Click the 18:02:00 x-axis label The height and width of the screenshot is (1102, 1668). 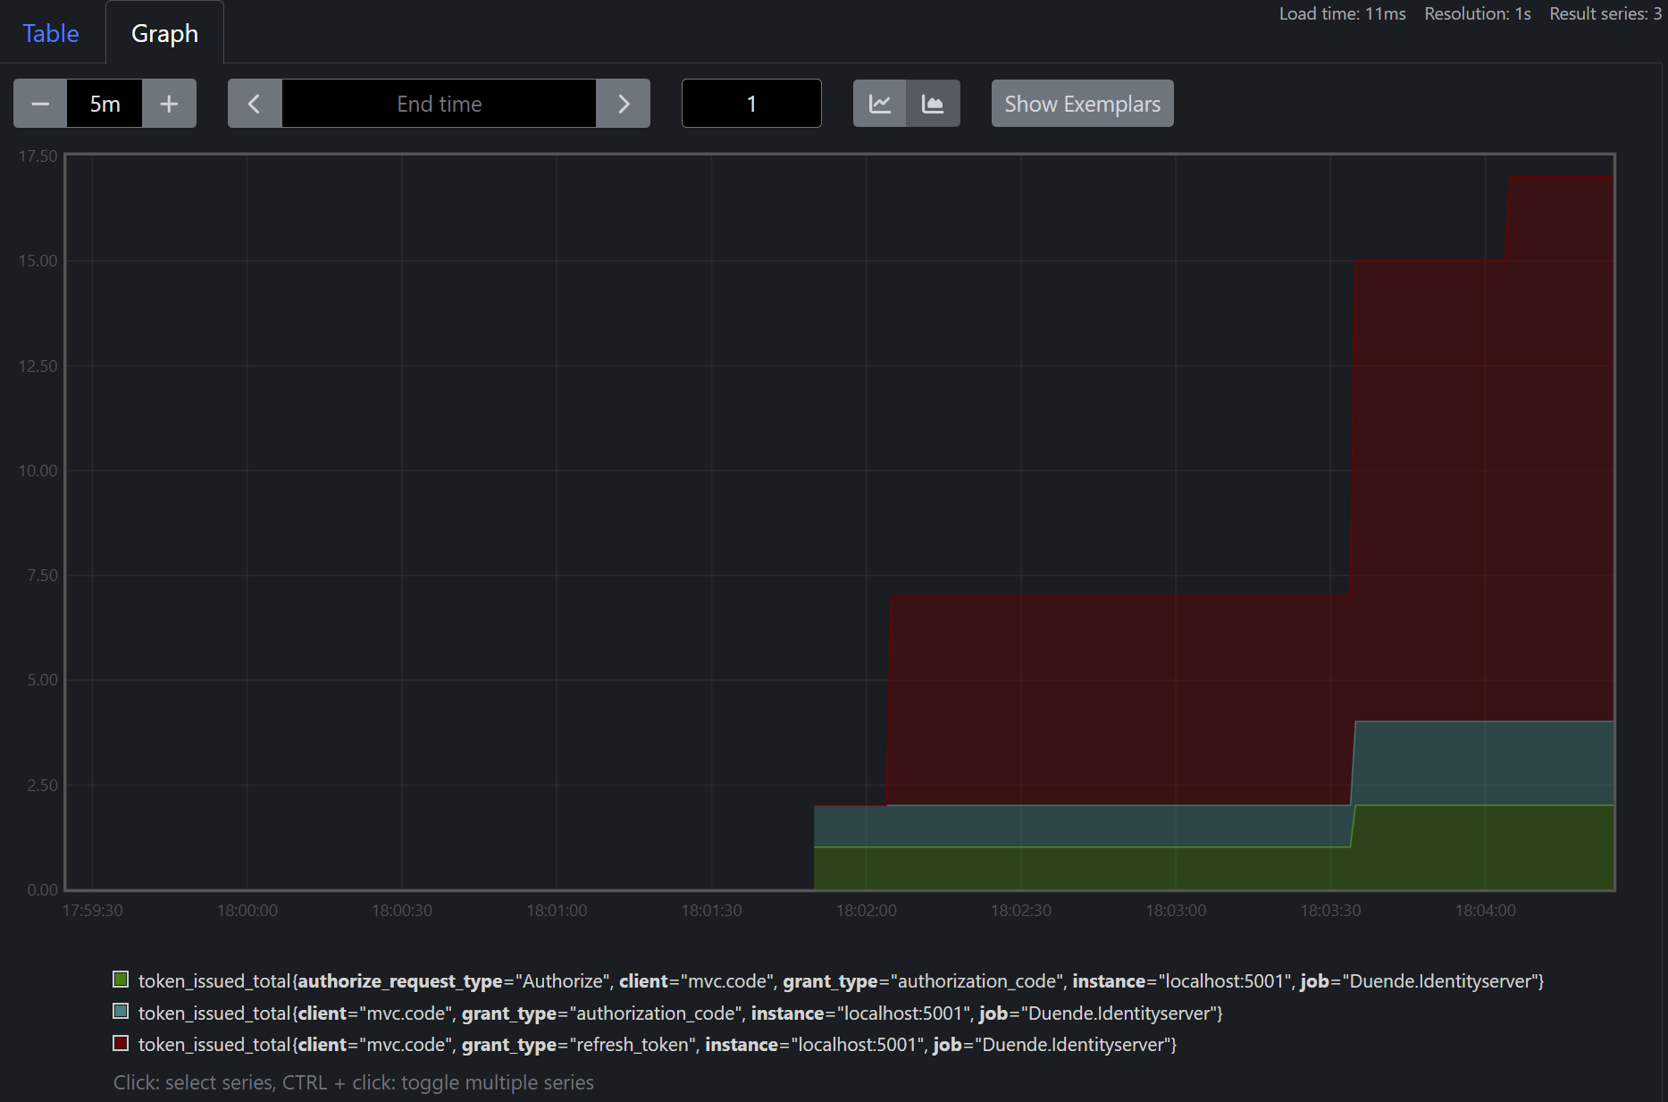866,911
